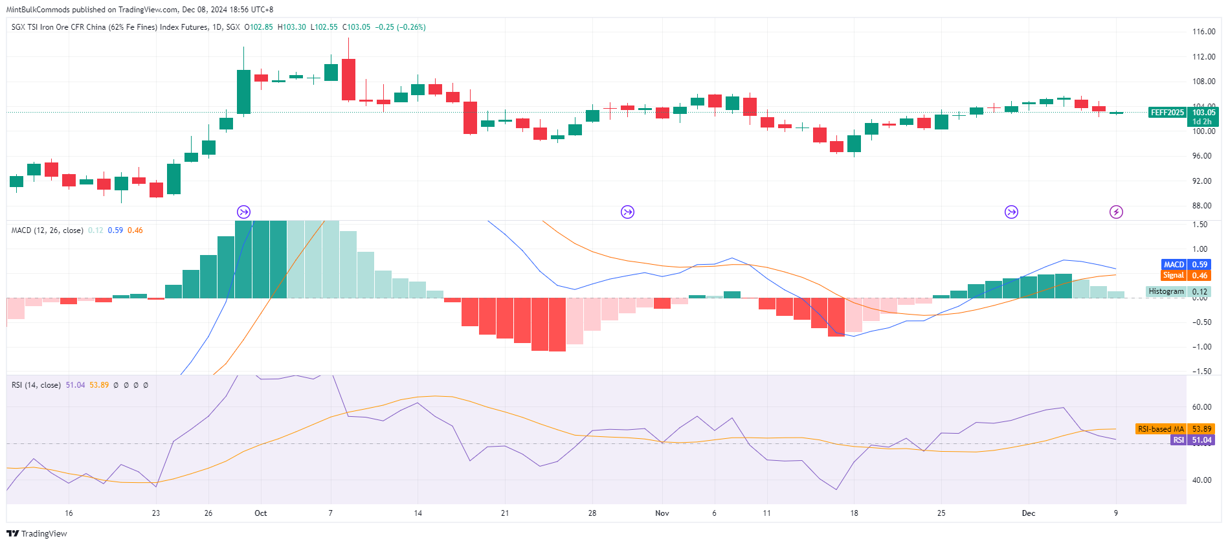
Task: Click the C103.05 close price value
Action: point(356,27)
